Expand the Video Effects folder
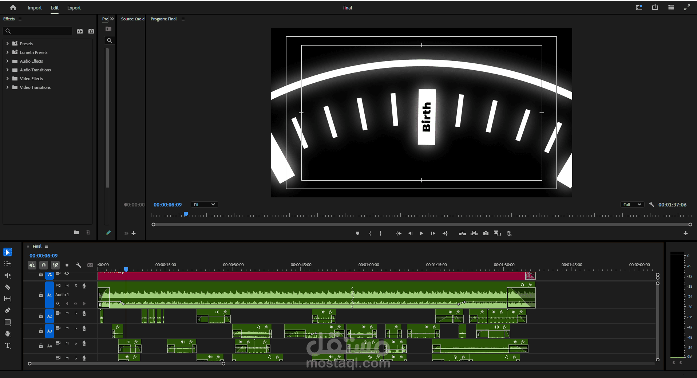This screenshot has width=697, height=378. click(x=8, y=78)
